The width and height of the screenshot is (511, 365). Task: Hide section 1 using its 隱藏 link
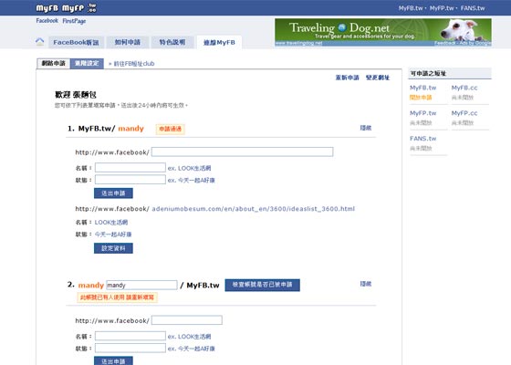click(366, 128)
